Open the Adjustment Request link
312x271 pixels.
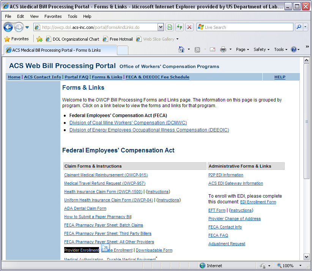(227, 244)
